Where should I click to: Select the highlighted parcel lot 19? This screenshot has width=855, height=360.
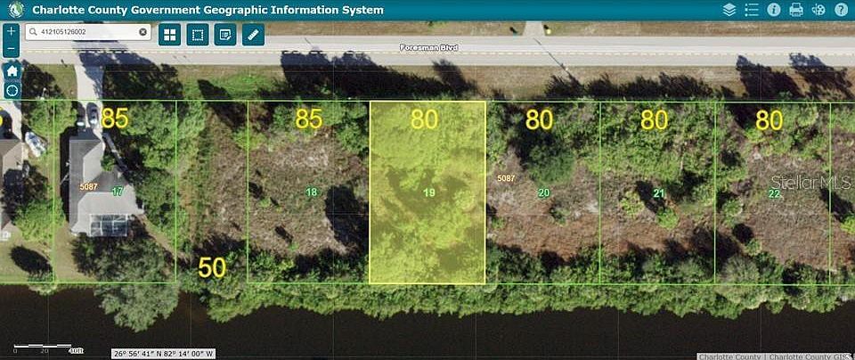(x=427, y=192)
